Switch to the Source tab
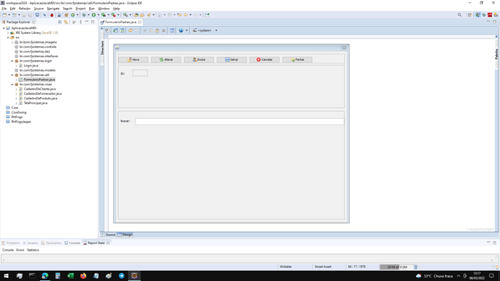Image resolution: width=500 pixels, height=281 pixels. [x=109, y=235]
